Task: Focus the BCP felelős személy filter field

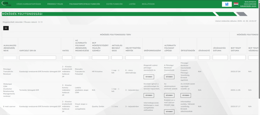Action: [x=100, y=58]
